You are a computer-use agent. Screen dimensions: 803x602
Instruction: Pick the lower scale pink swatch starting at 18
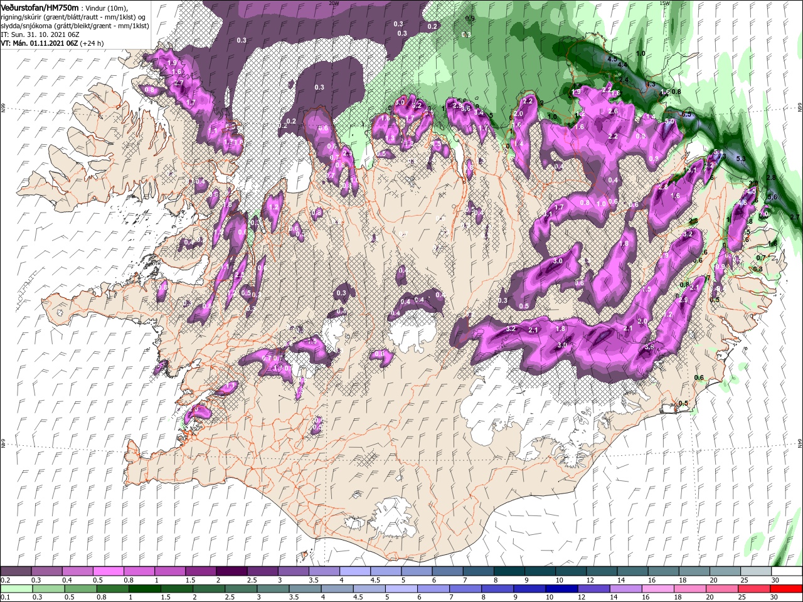pos(689,588)
